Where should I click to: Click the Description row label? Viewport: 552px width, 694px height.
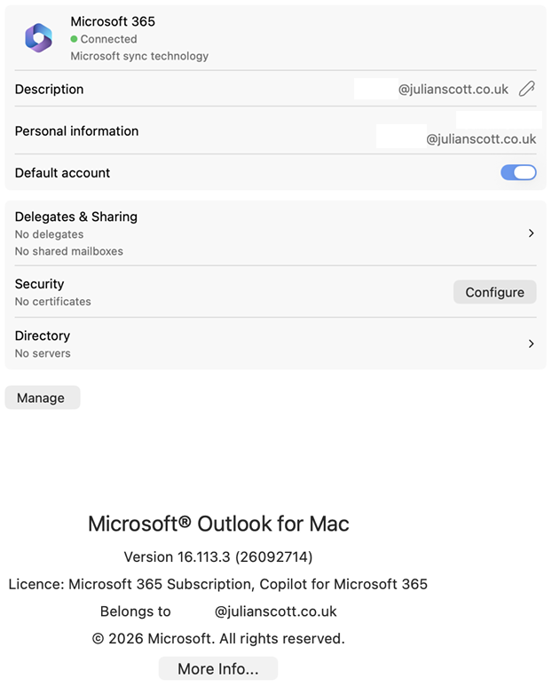(49, 90)
